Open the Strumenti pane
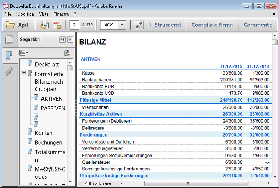 pos(167,25)
